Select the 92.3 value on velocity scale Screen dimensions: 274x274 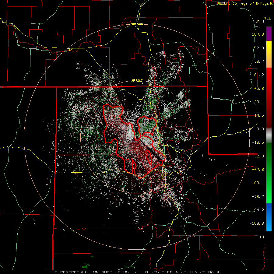[259, 48]
